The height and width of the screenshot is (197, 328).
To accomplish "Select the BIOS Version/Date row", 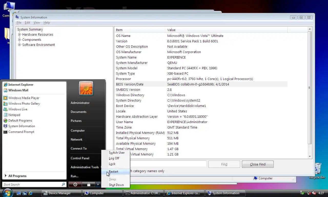I will click(x=201, y=84).
